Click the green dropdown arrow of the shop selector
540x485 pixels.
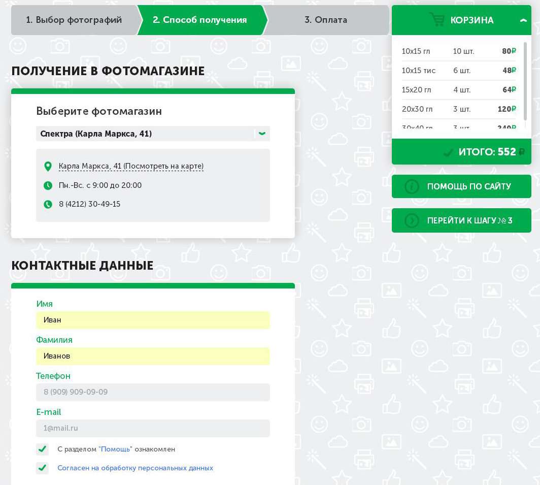(262, 134)
